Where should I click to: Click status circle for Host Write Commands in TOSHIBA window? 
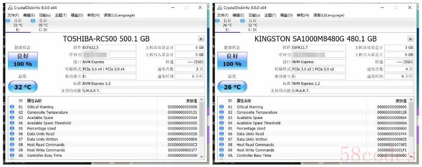click(x=12, y=150)
